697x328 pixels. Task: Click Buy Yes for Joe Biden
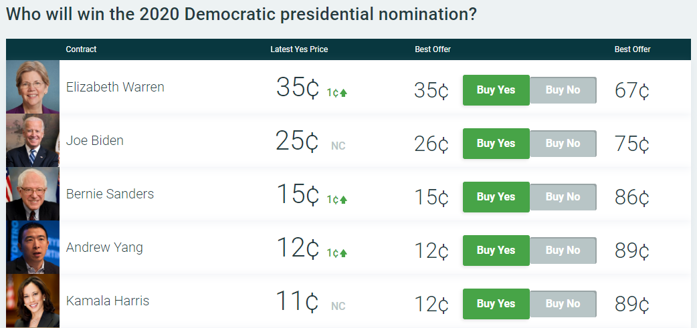[496, 144]
